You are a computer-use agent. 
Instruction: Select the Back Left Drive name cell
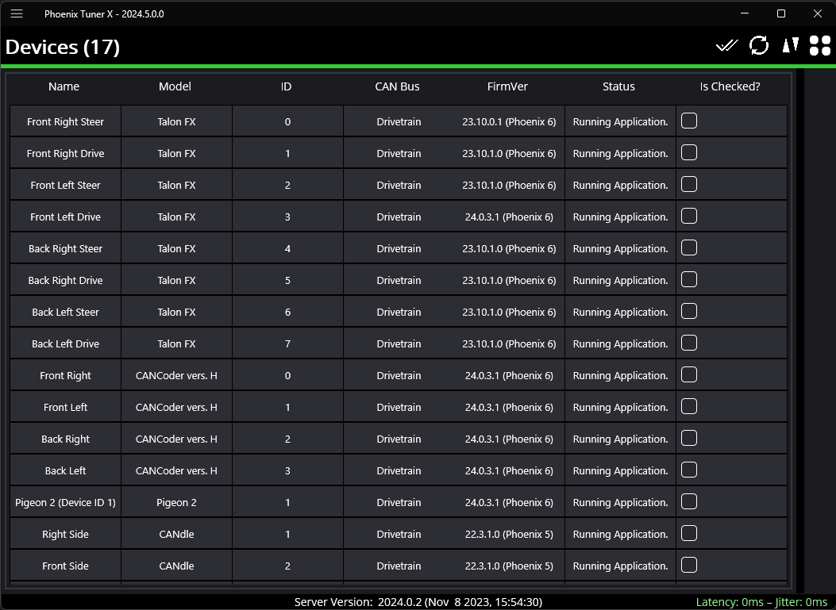coord(66,343)
